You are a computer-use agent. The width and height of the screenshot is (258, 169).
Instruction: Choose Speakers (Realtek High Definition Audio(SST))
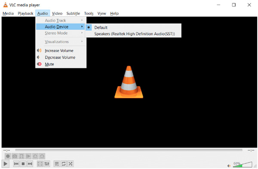coord(133,34)
